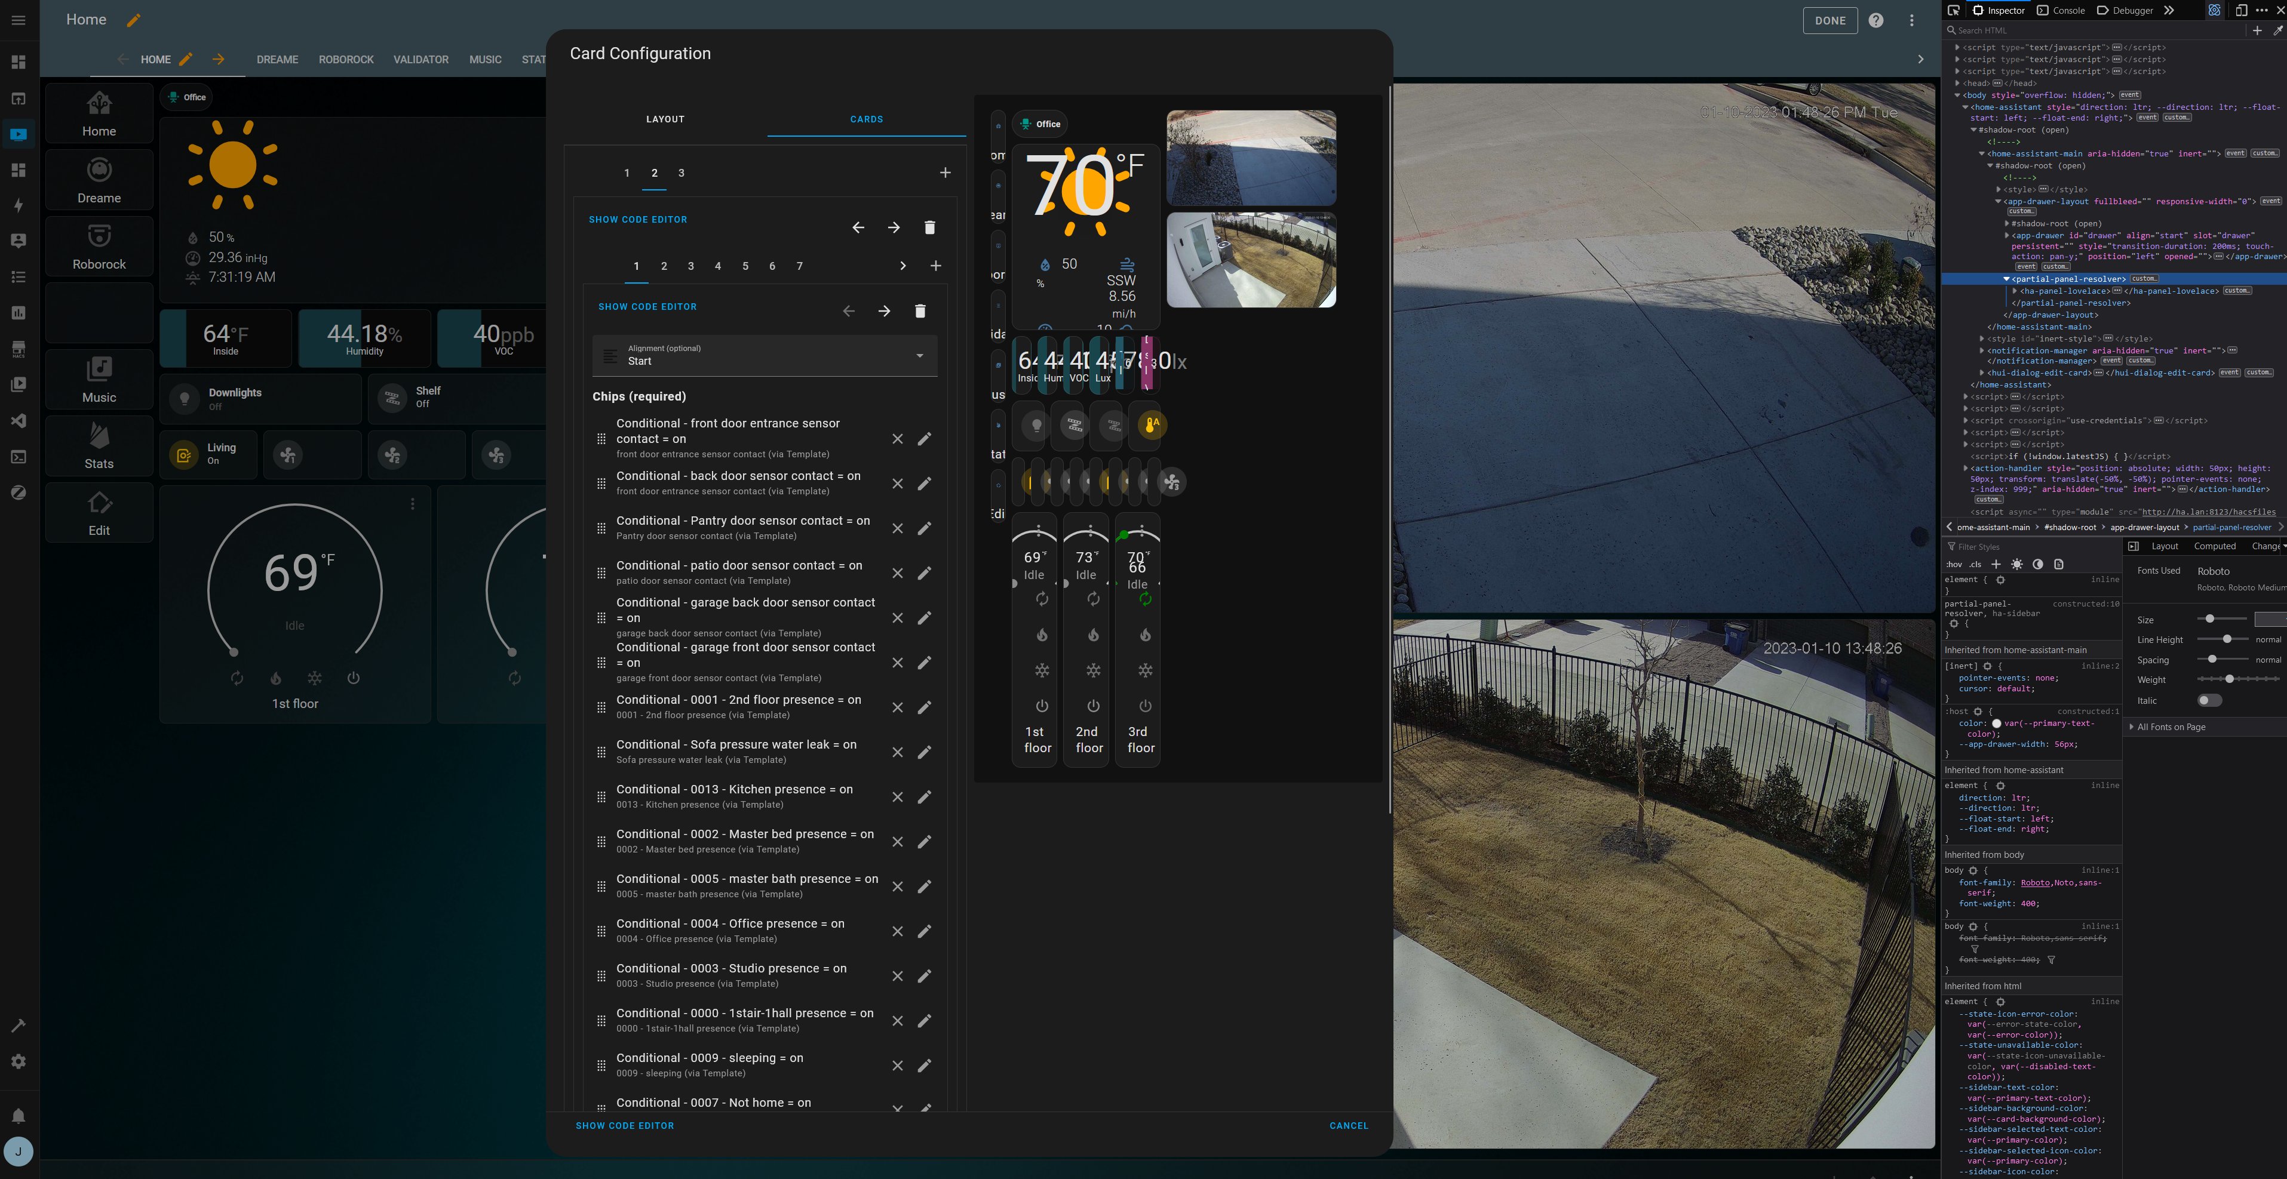The image size is (2287, 1179).
Task: Open the help question-mark icon near DONE
Action: [x=1876, y=20]
